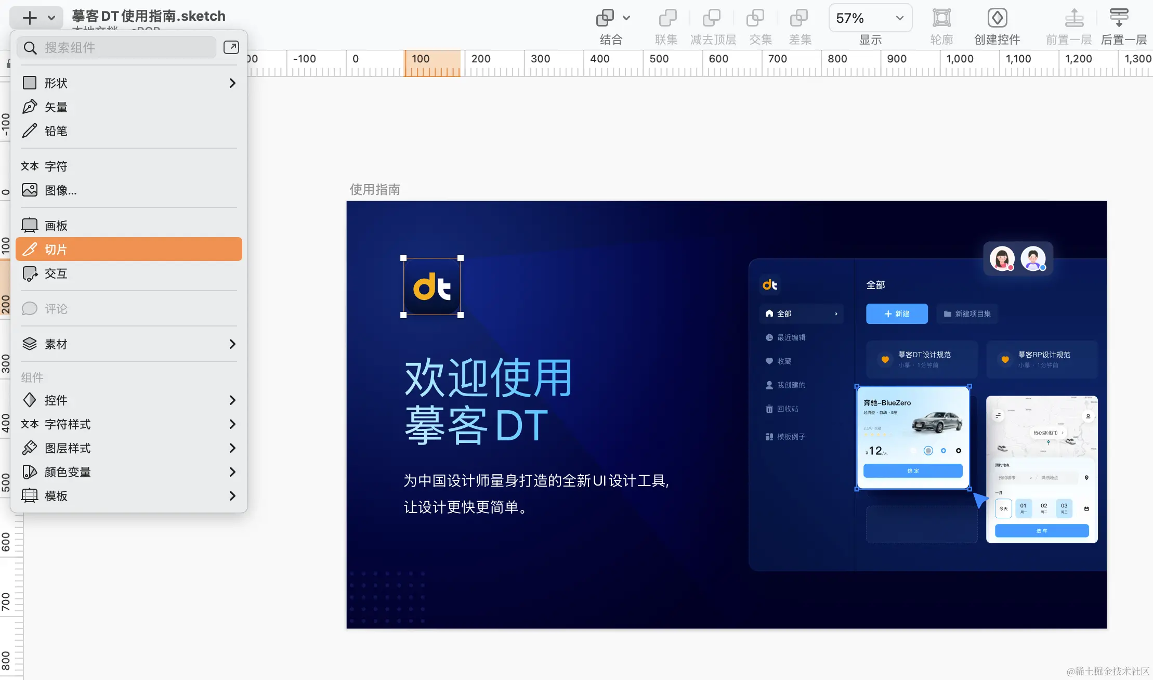
Task: Click the Difference (差集) toolbar icon
Action: point(799,19)
